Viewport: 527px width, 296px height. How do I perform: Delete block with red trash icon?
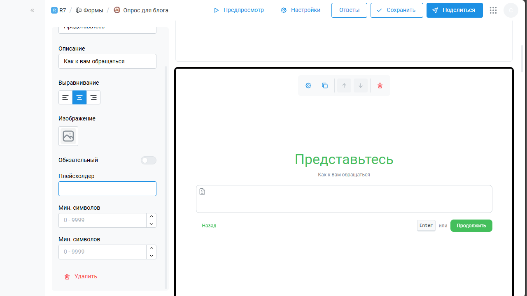(x=380, y=86)
